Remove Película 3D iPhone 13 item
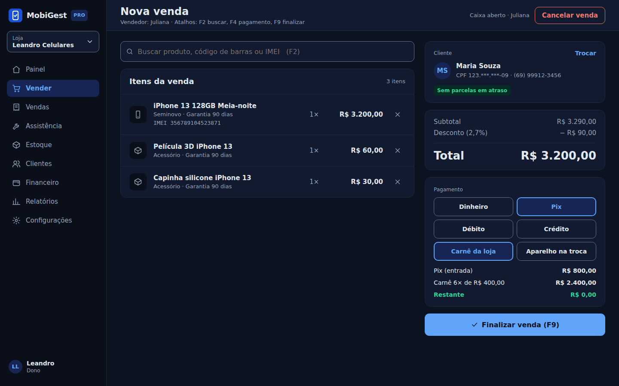The image size is (619, 386). (398, 151)
